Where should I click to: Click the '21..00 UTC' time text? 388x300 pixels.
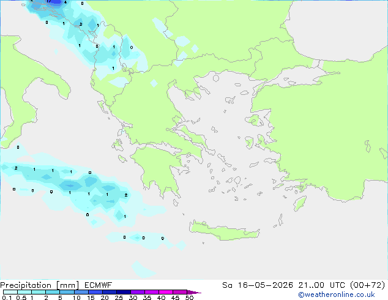click(321, 285)
